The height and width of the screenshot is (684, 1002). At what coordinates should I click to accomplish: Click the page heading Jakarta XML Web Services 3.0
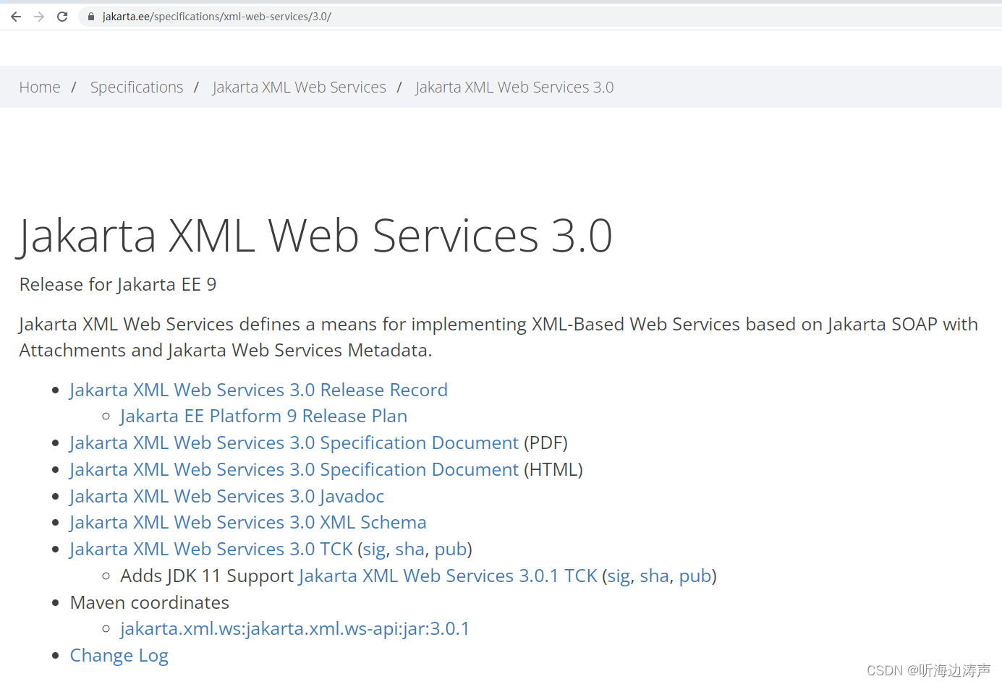(315, 236)
